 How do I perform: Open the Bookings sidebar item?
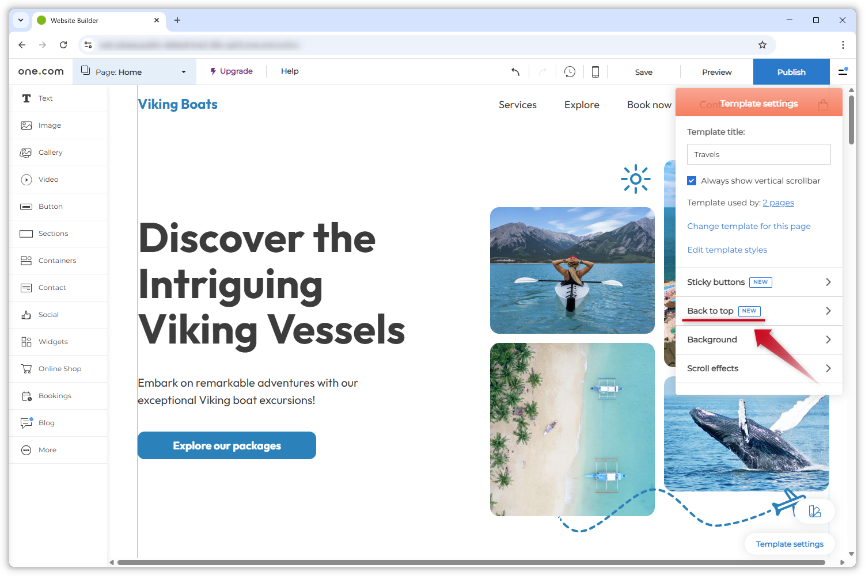pos(55,396)
